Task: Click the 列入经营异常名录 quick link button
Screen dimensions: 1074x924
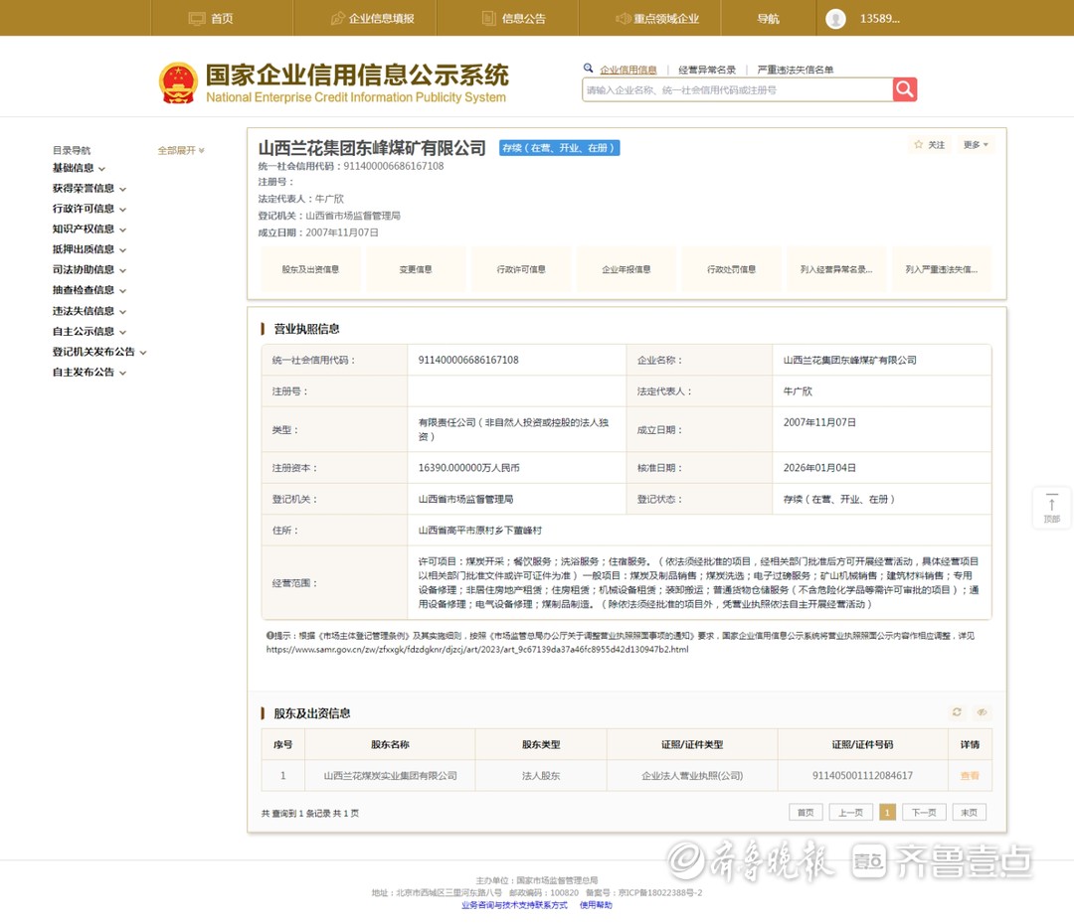Action: pos(836,269)
